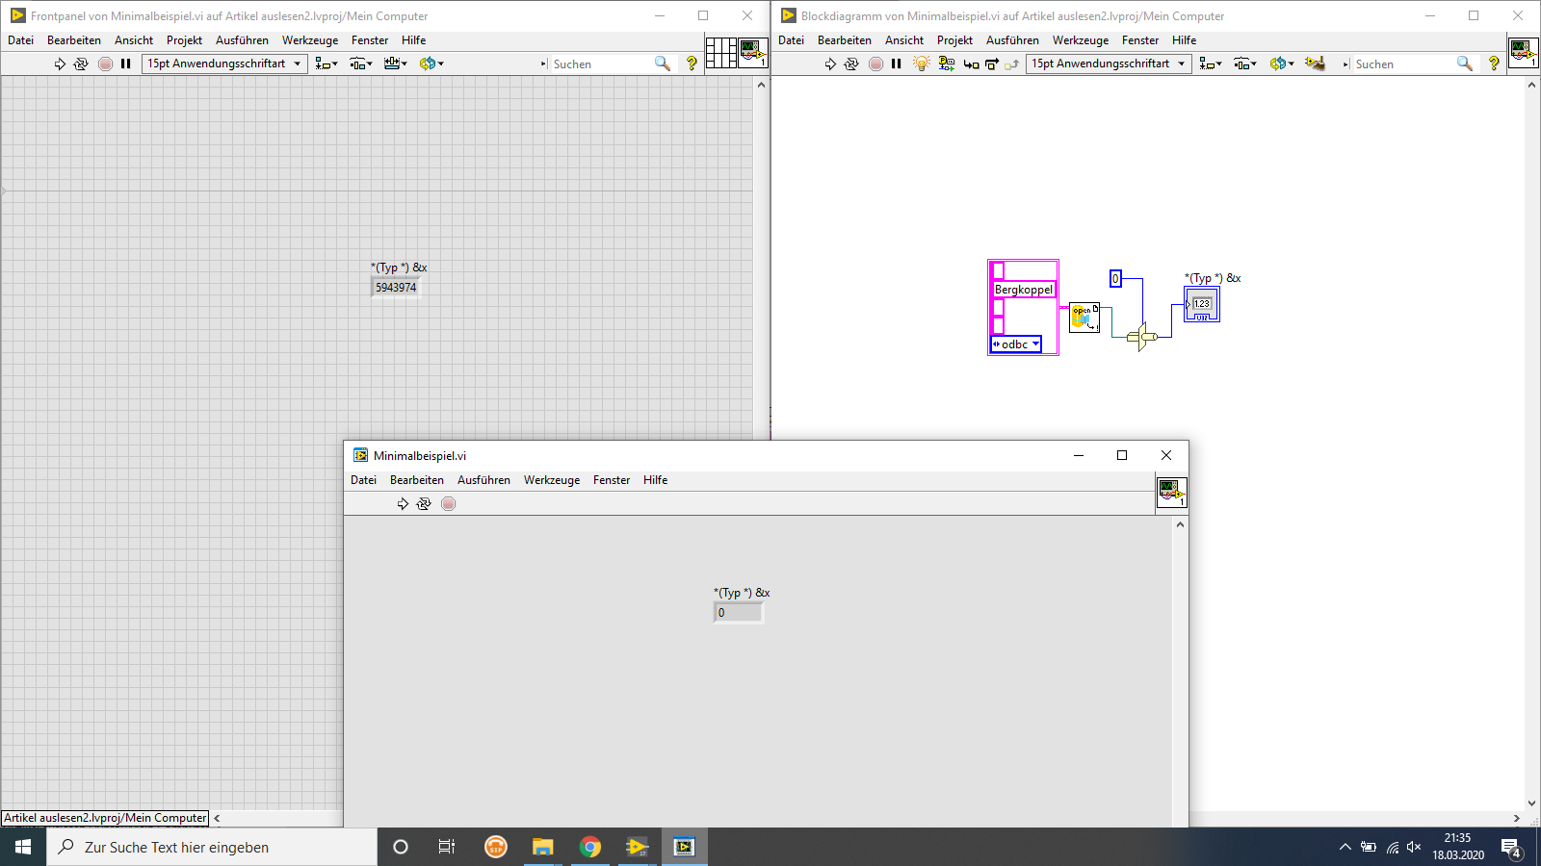Image resolution: width=1541 pixels, height=866 pixels.
Task: Run the VI in the Minimalbeispiel.vi window
Action: (x=403, y=504)
